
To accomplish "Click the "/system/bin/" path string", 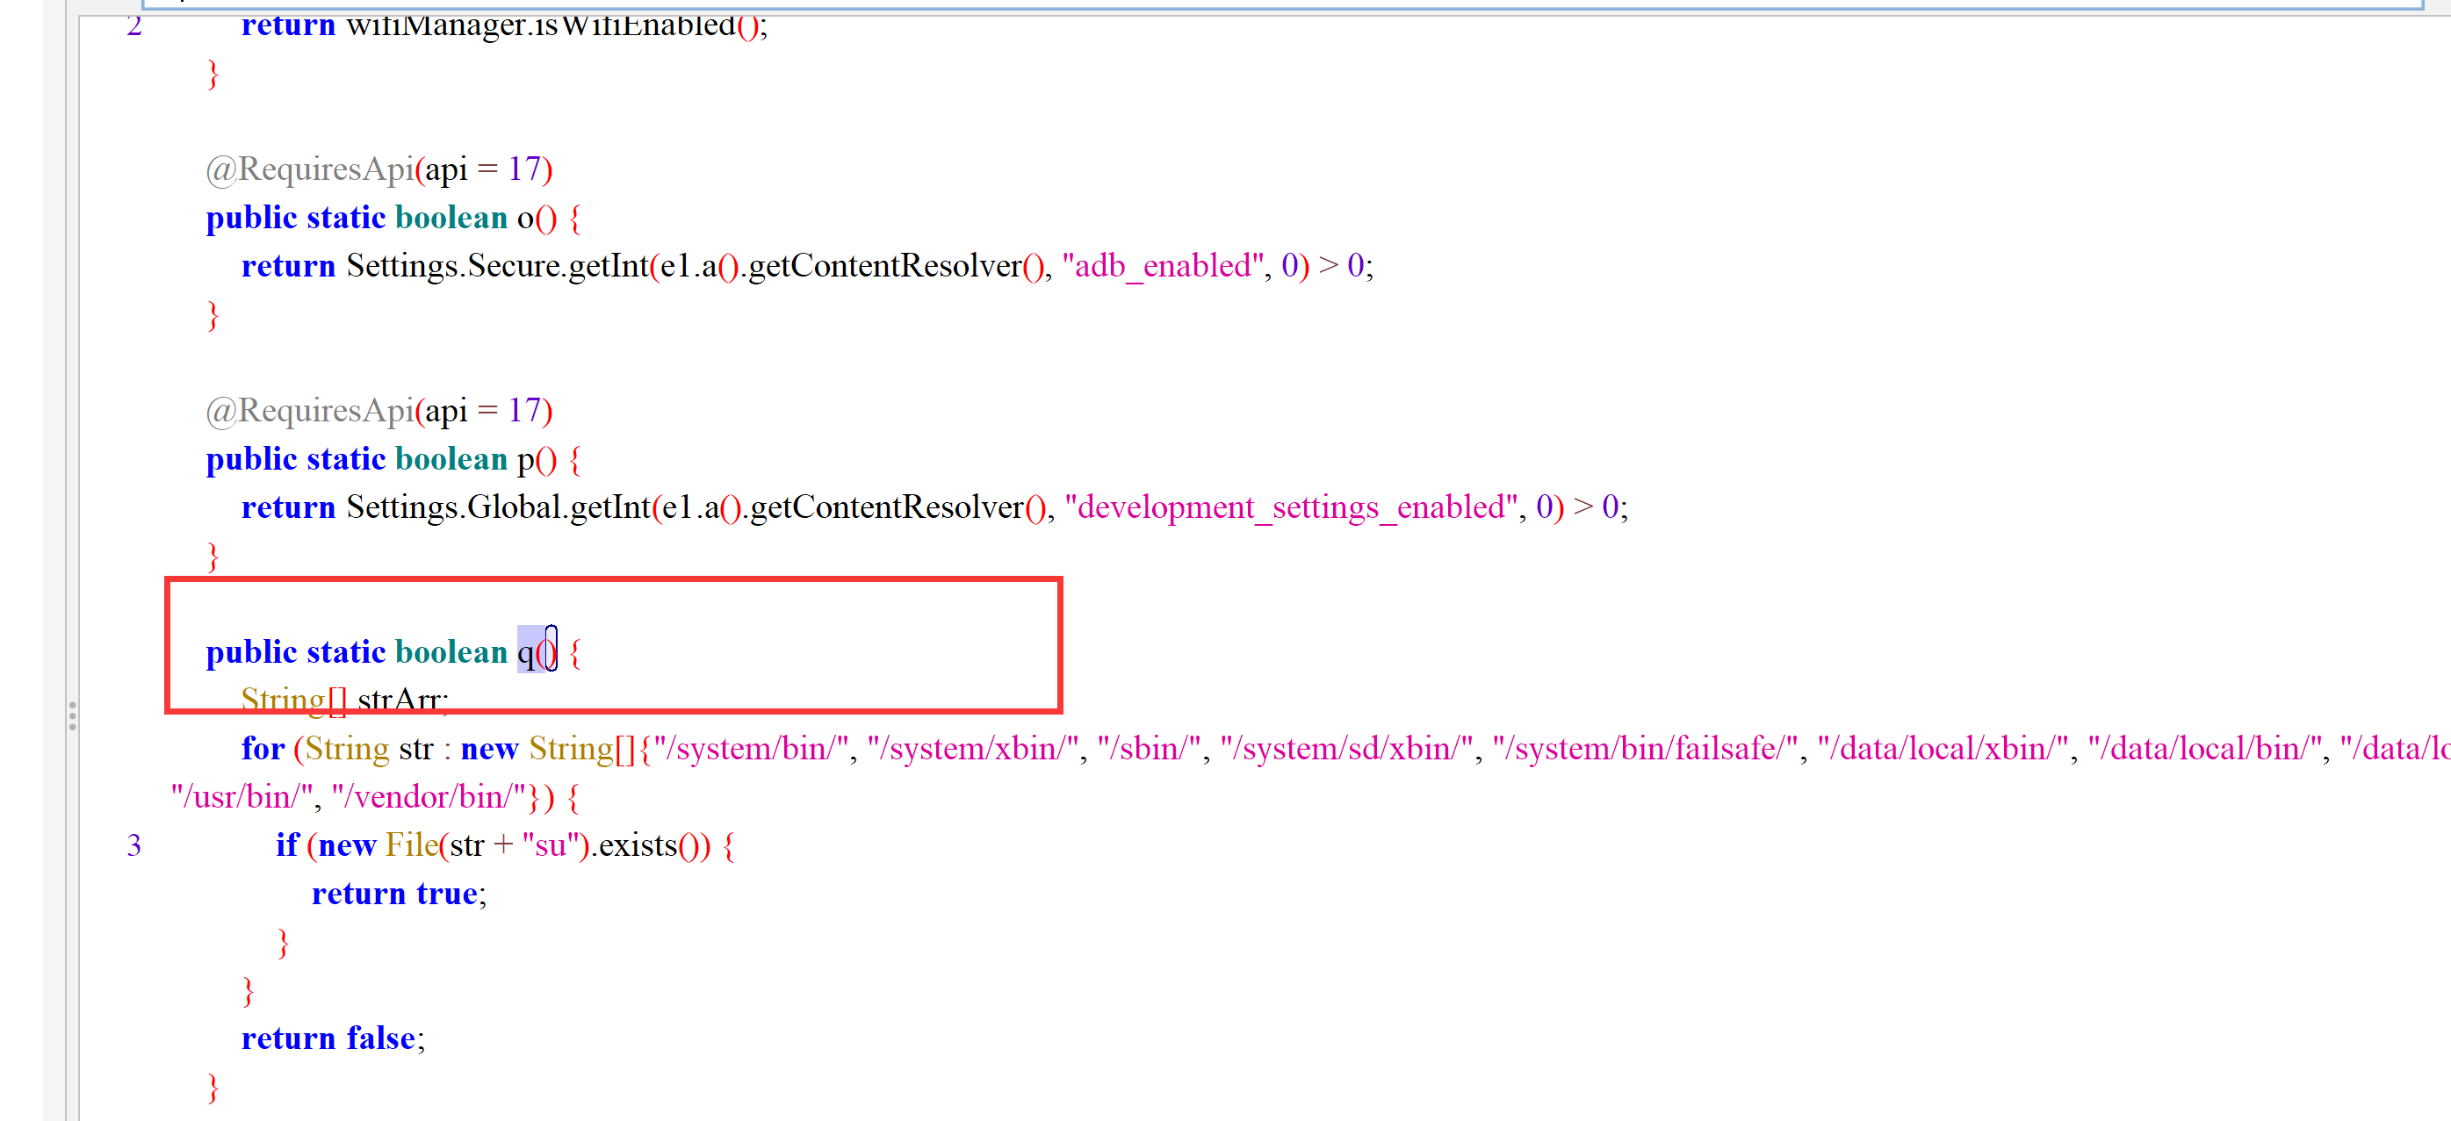I will point(751,748).
